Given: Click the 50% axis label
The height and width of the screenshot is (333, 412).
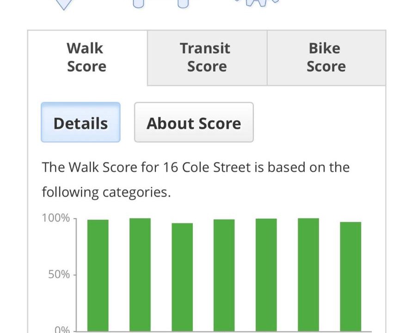Looking at the screenshot, I should [x=59, y=275].
